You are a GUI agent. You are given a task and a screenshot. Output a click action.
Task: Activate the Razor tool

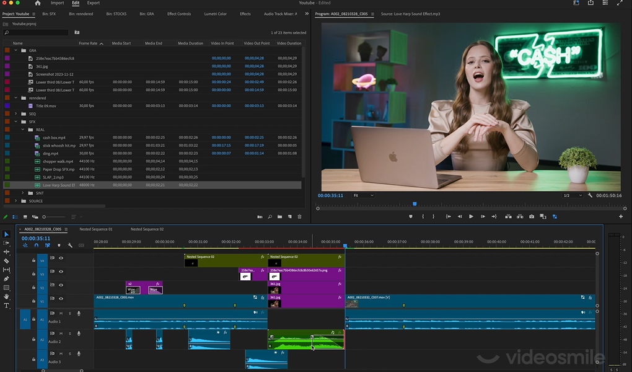click(x=6, y=260)
